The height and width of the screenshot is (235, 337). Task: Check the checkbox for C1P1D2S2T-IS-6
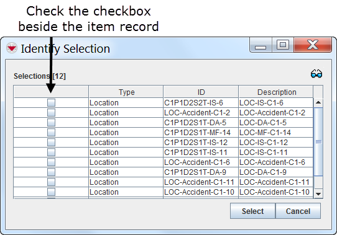(51, 103)
